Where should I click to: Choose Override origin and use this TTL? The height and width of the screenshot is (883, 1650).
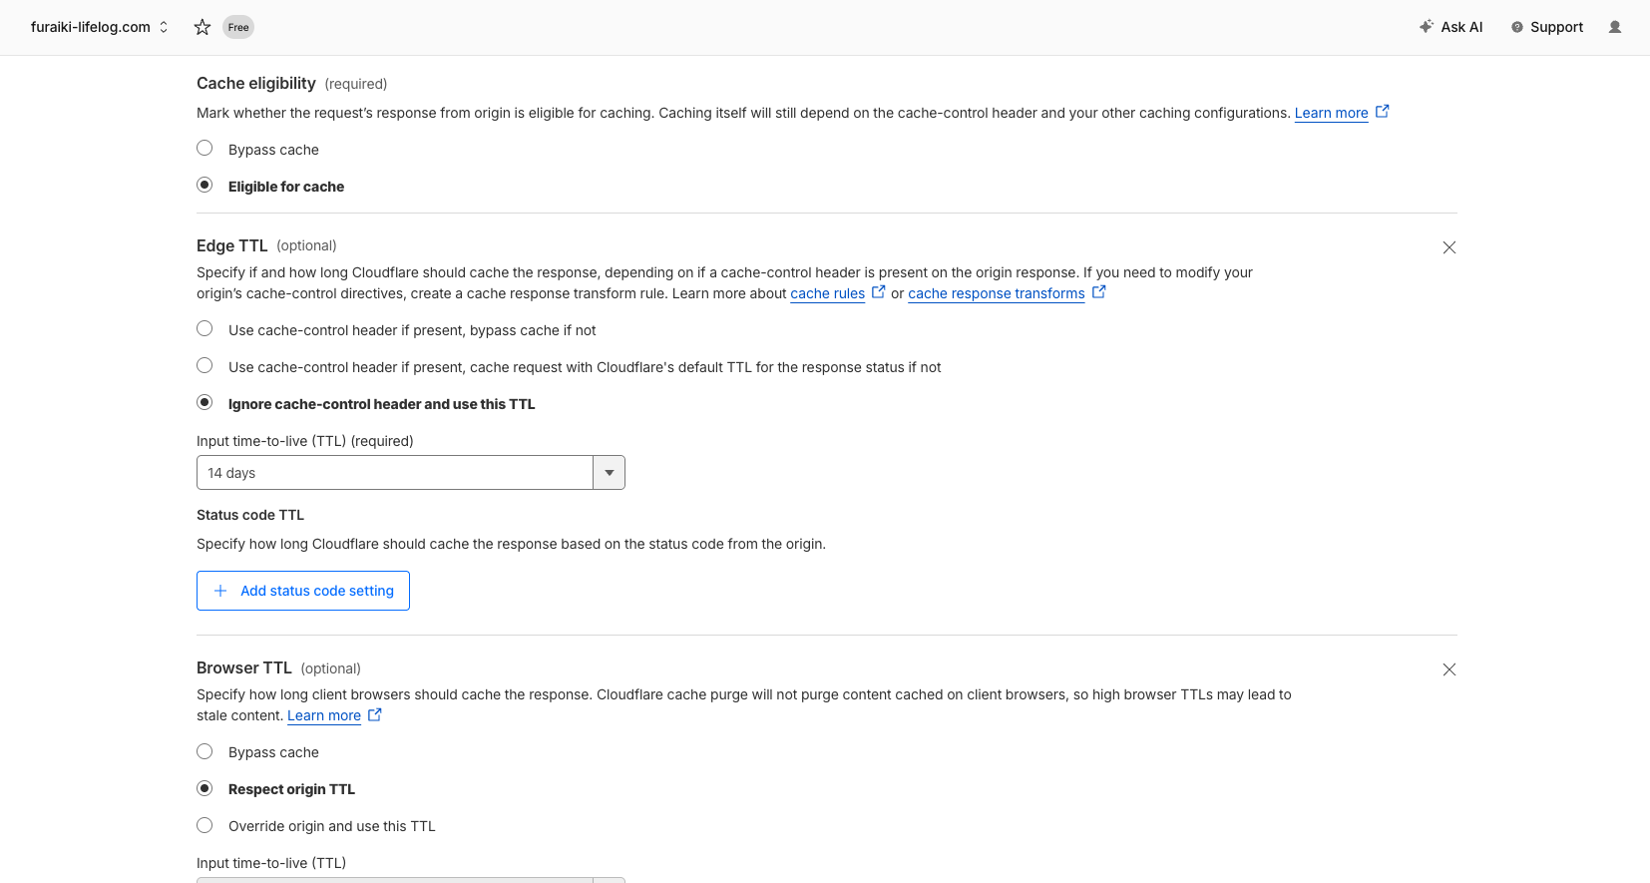point(205,825)
